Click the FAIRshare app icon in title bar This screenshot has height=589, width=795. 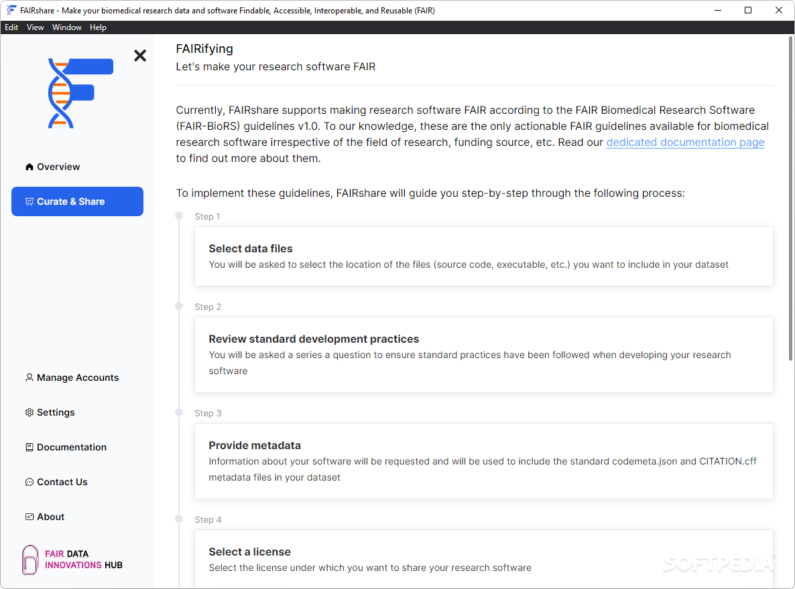[11, 10]
